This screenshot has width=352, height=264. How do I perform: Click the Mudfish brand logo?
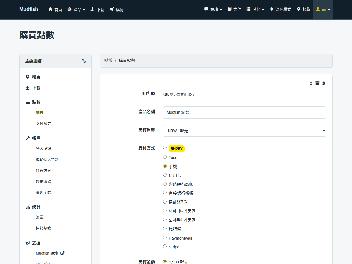29,9
